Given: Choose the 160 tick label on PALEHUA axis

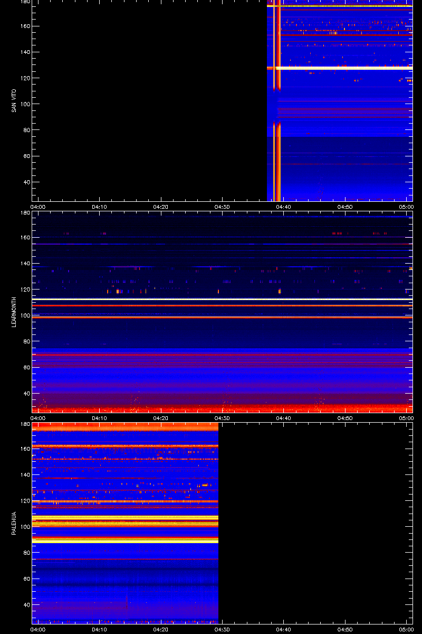Looking at the screenshot, I should [x=25, y=449].
